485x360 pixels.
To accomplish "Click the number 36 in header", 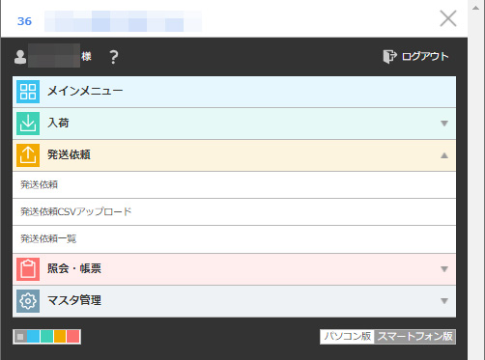I will click(24, 21).
